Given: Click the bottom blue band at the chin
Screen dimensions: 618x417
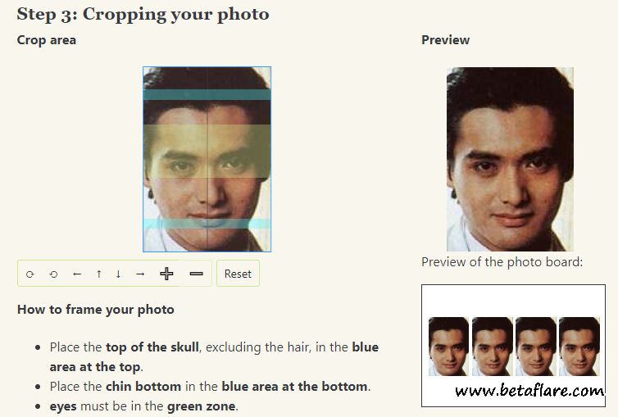Looking at the screenshot, I should point(207,224).
